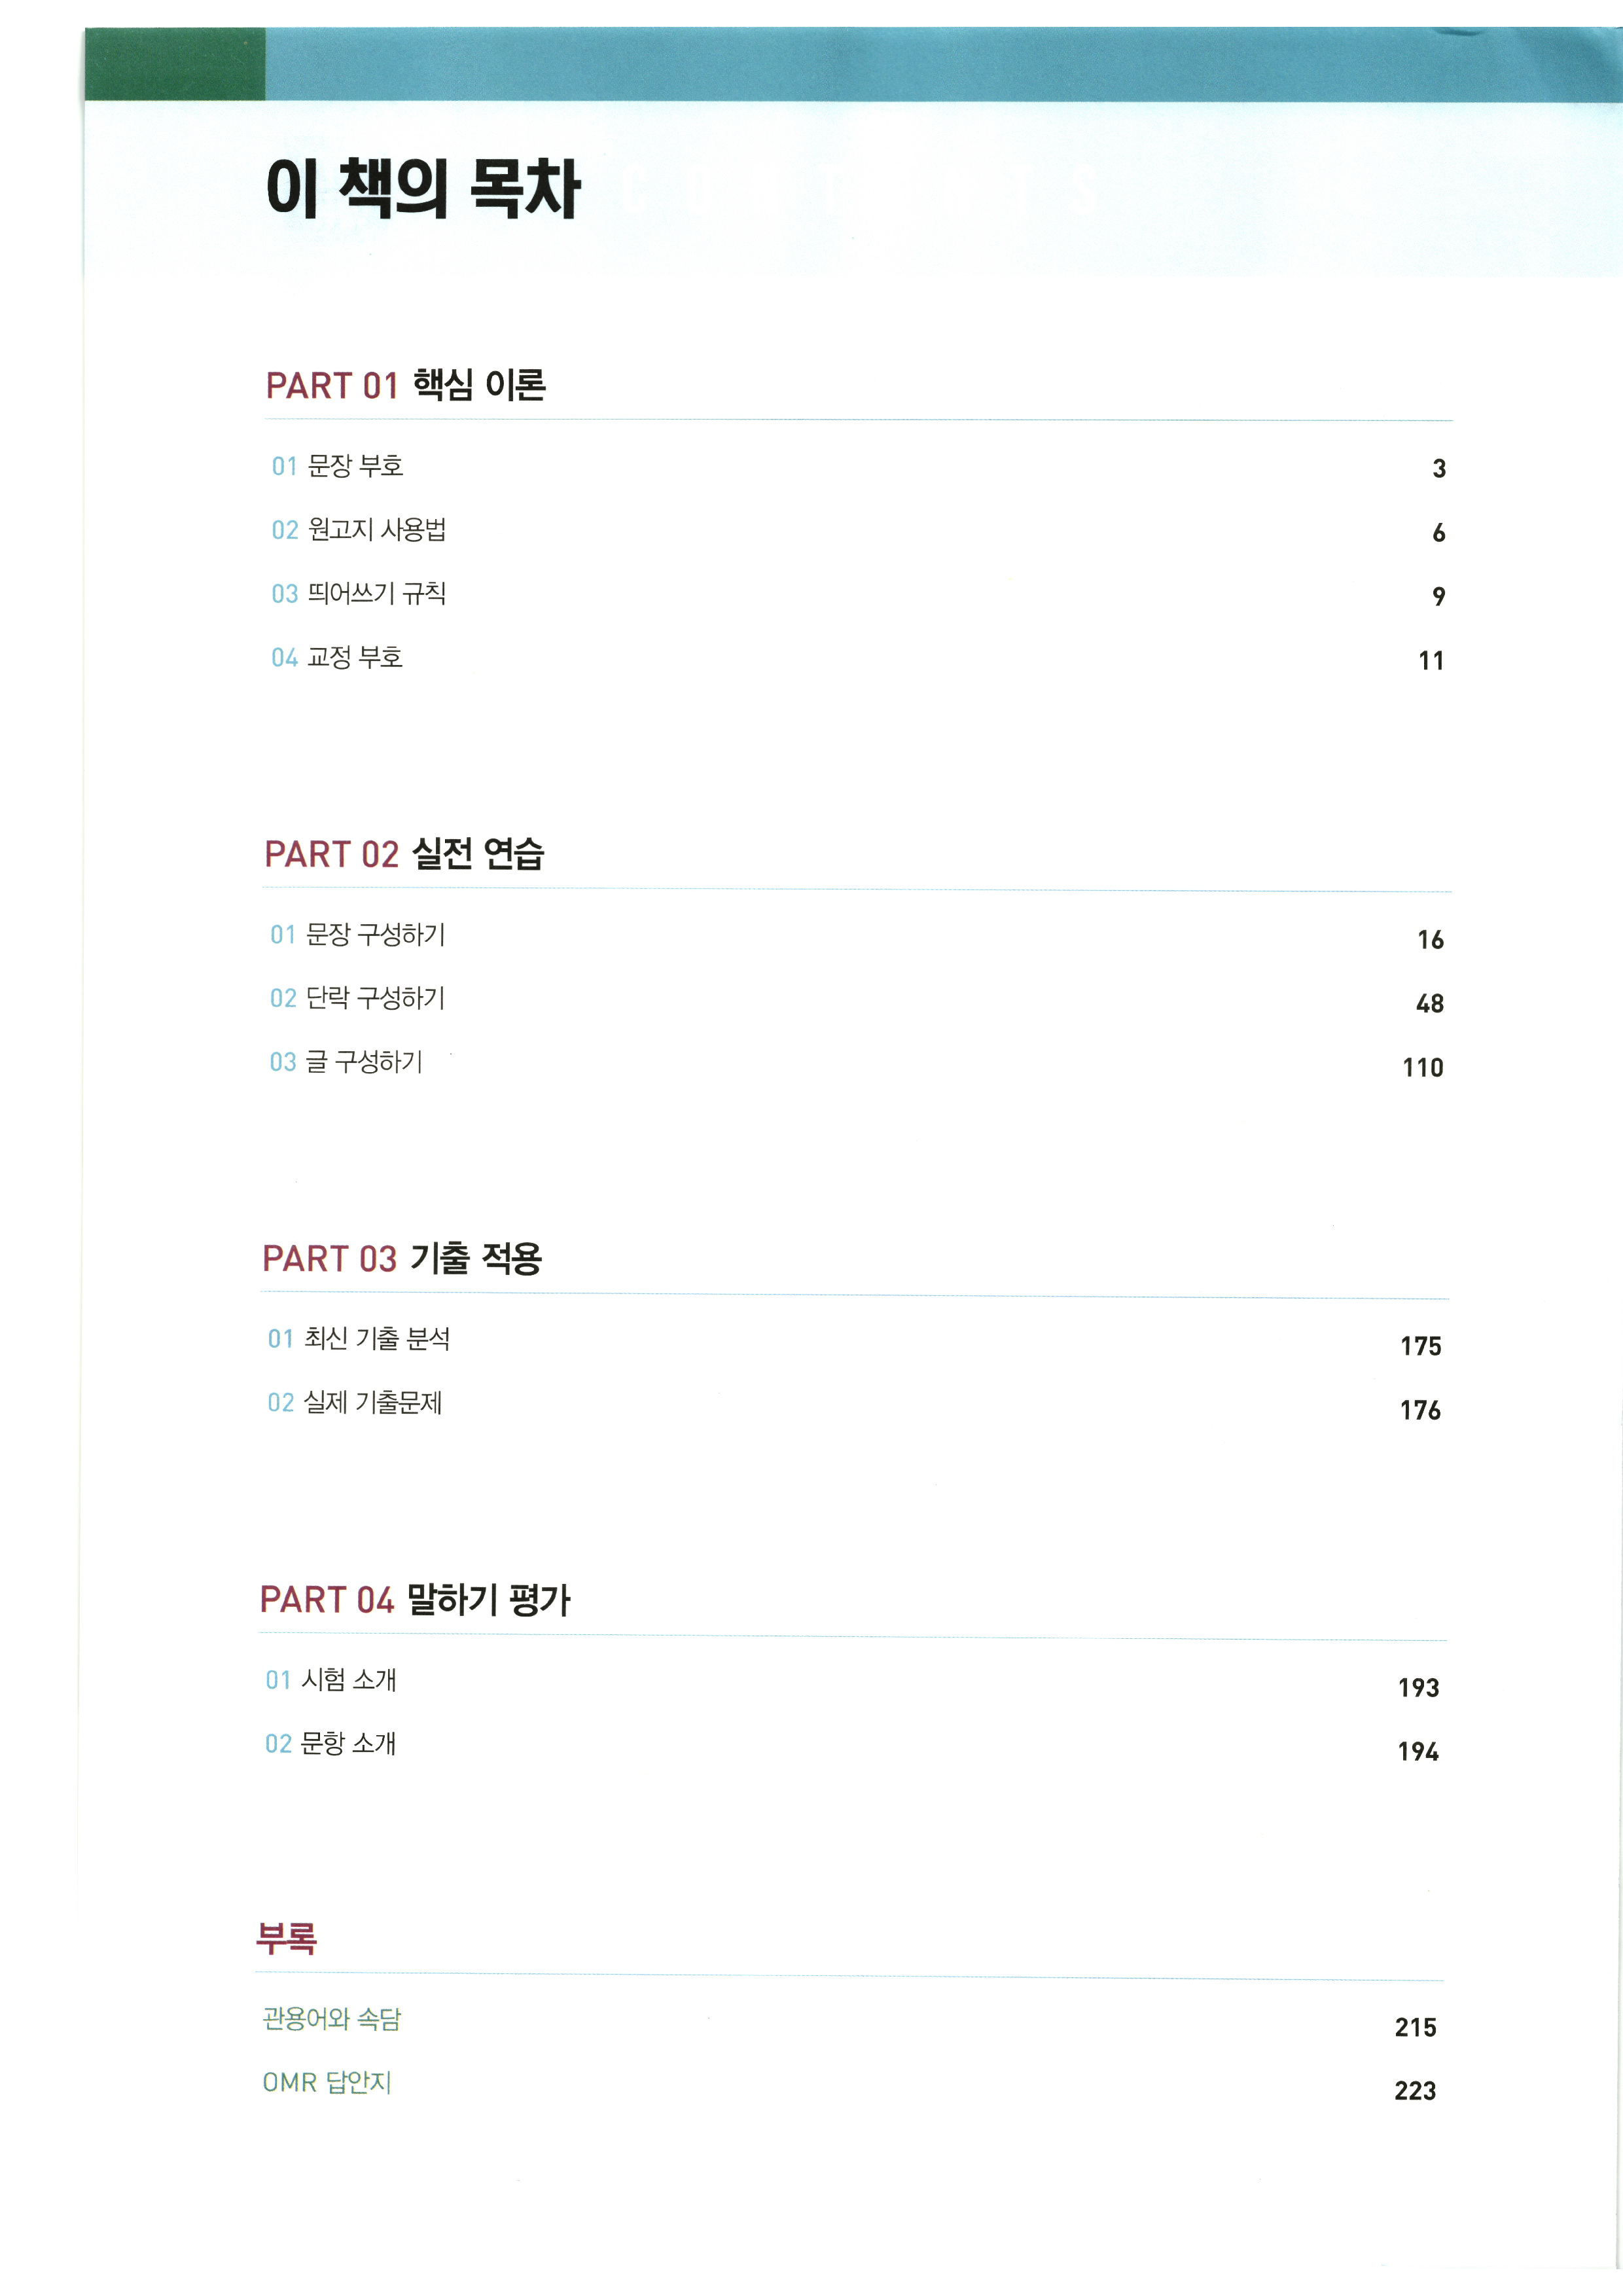Open the '02 원고지 사용법' entry
The width and height of the screenshot is (1623, 2296).
(359, 530)
